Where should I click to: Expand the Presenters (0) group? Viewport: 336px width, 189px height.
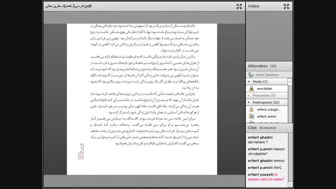[249, 96]
